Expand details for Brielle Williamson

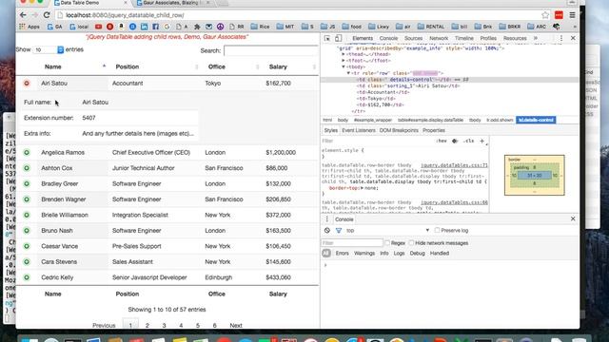27,215
